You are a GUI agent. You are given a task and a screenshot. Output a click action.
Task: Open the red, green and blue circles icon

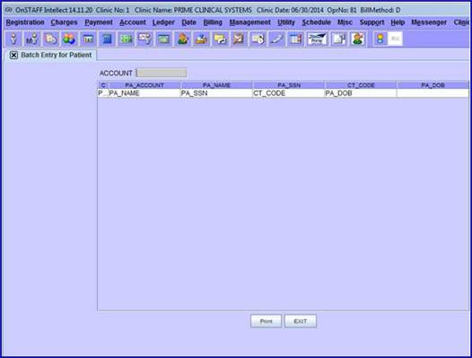tap(69, 39)
